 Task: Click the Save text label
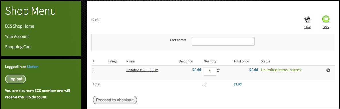[x=308, y=27]
